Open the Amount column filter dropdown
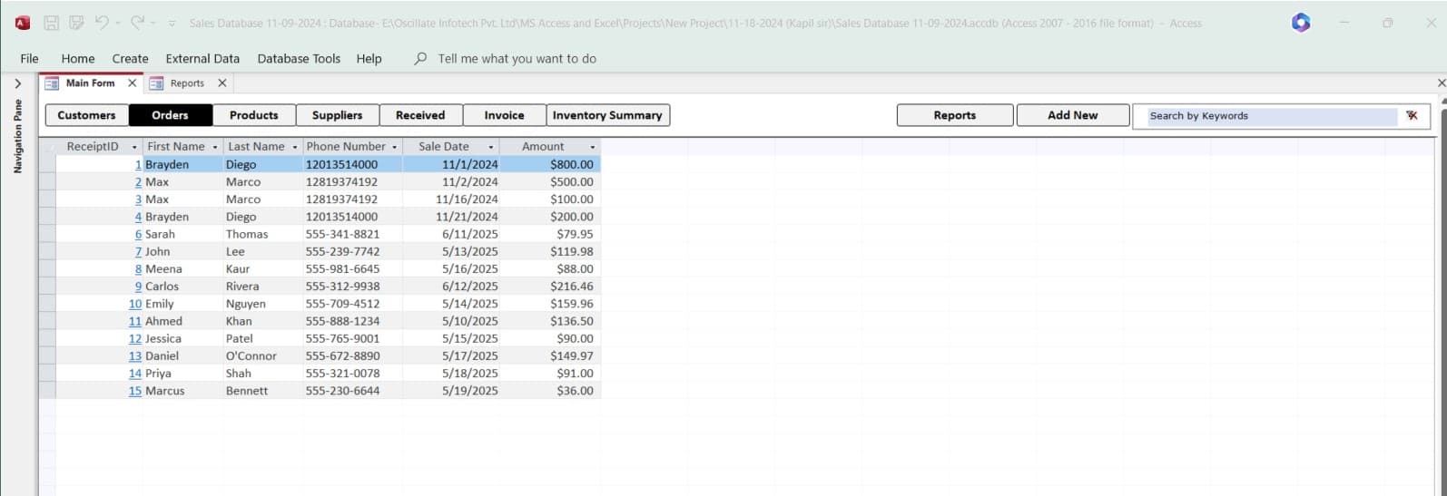This screenshot has height=496, width=1447. 593,147
